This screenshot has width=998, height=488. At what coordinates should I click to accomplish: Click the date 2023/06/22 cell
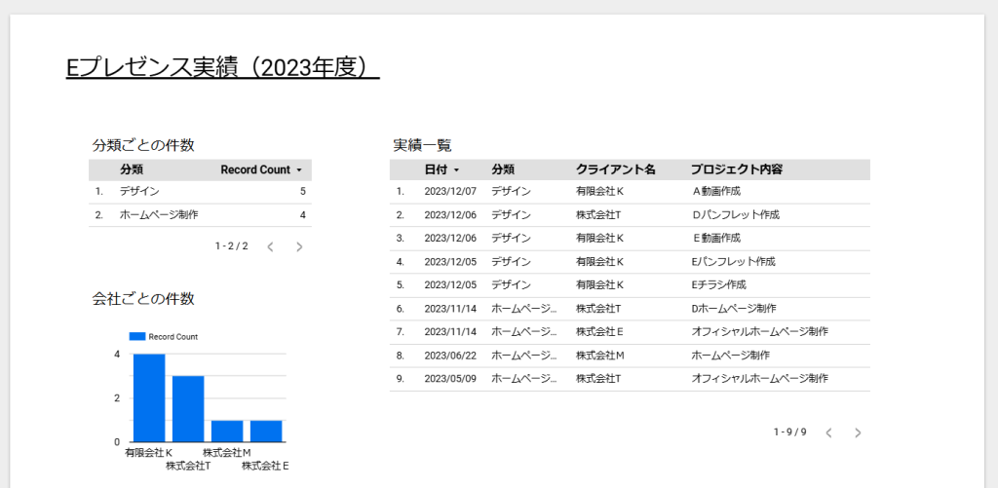[x=450, y=355]
